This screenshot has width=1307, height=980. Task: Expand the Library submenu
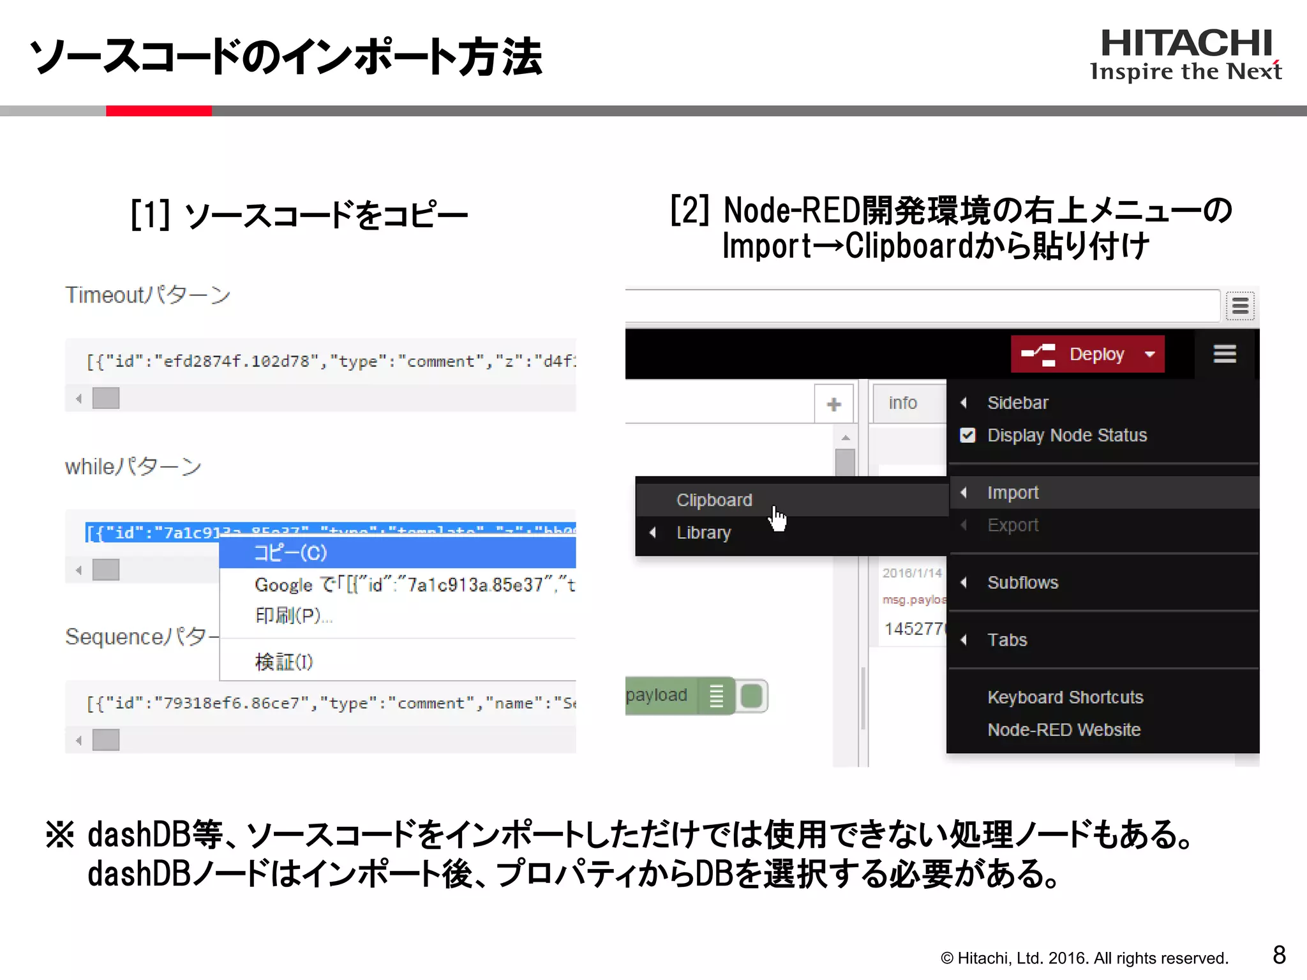coord(792,533)
